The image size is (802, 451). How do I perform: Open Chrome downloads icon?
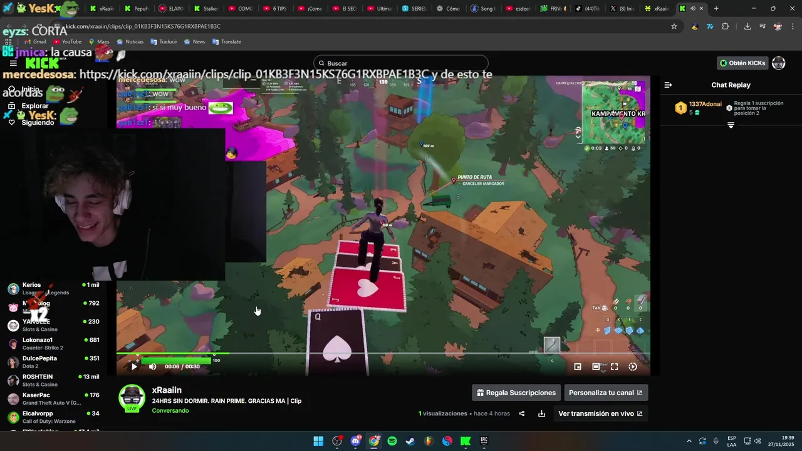(x=747, y=26)
